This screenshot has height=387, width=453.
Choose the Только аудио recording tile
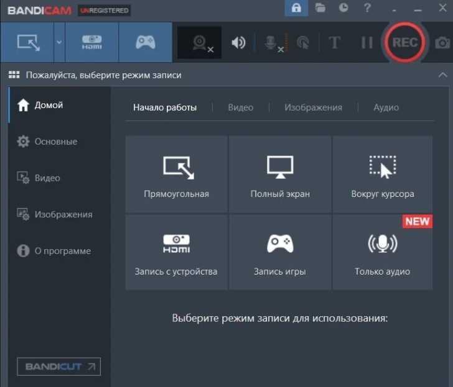pos(383,252)
